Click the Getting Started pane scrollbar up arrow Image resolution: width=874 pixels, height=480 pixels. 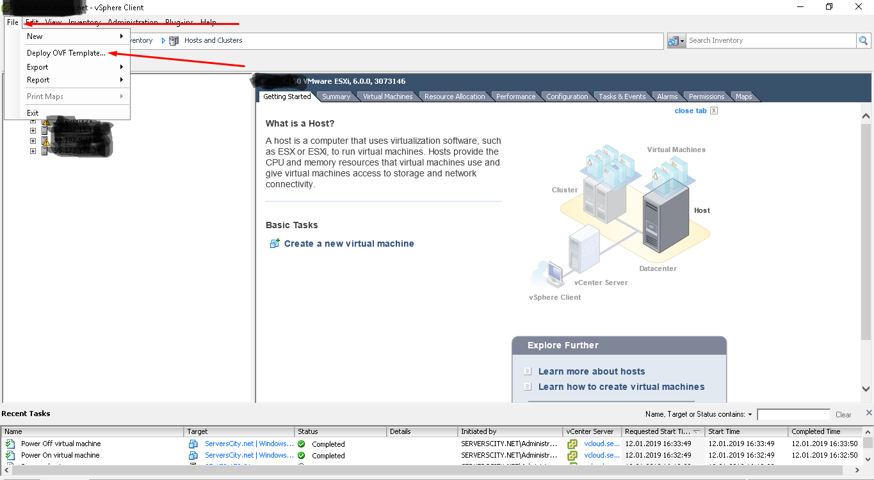tap(866, 117)
